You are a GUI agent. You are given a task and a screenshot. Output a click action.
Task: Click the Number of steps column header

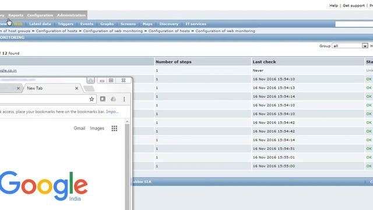tap(174, 62)
